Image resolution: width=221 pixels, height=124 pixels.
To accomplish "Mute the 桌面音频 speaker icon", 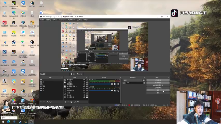I will pos(115,91).
